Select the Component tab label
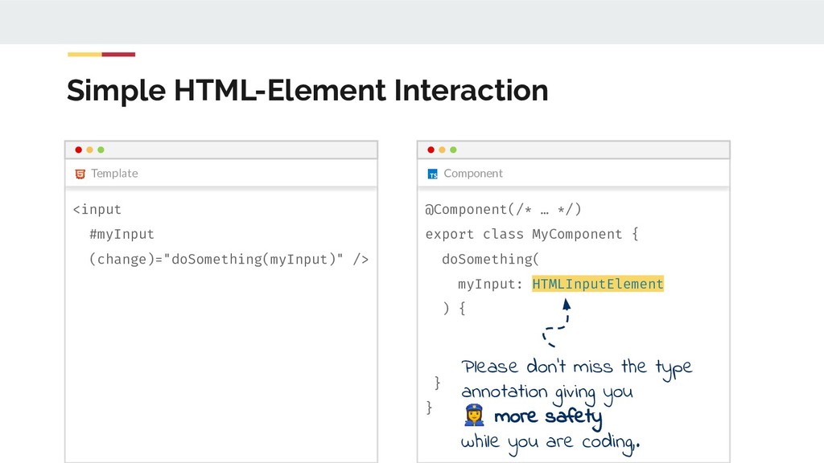Viewport: 824px width, 463px height. click(x=473, y=174)
